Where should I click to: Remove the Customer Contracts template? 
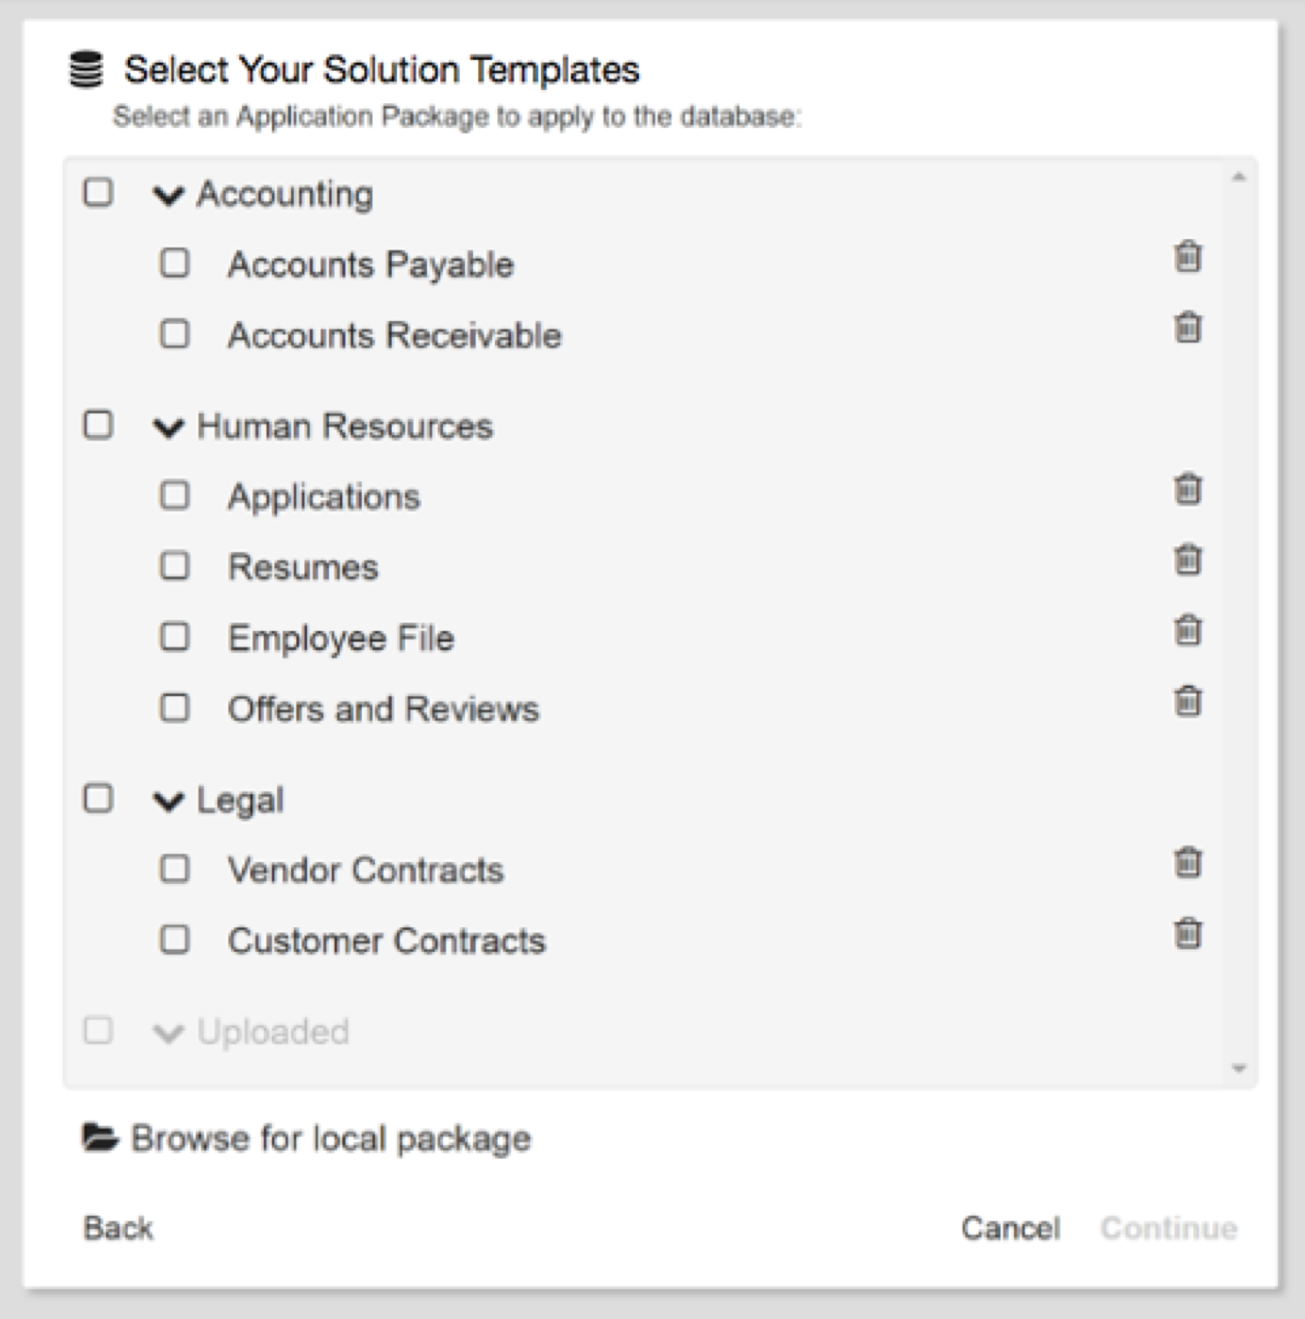(x=1188, y=933)
